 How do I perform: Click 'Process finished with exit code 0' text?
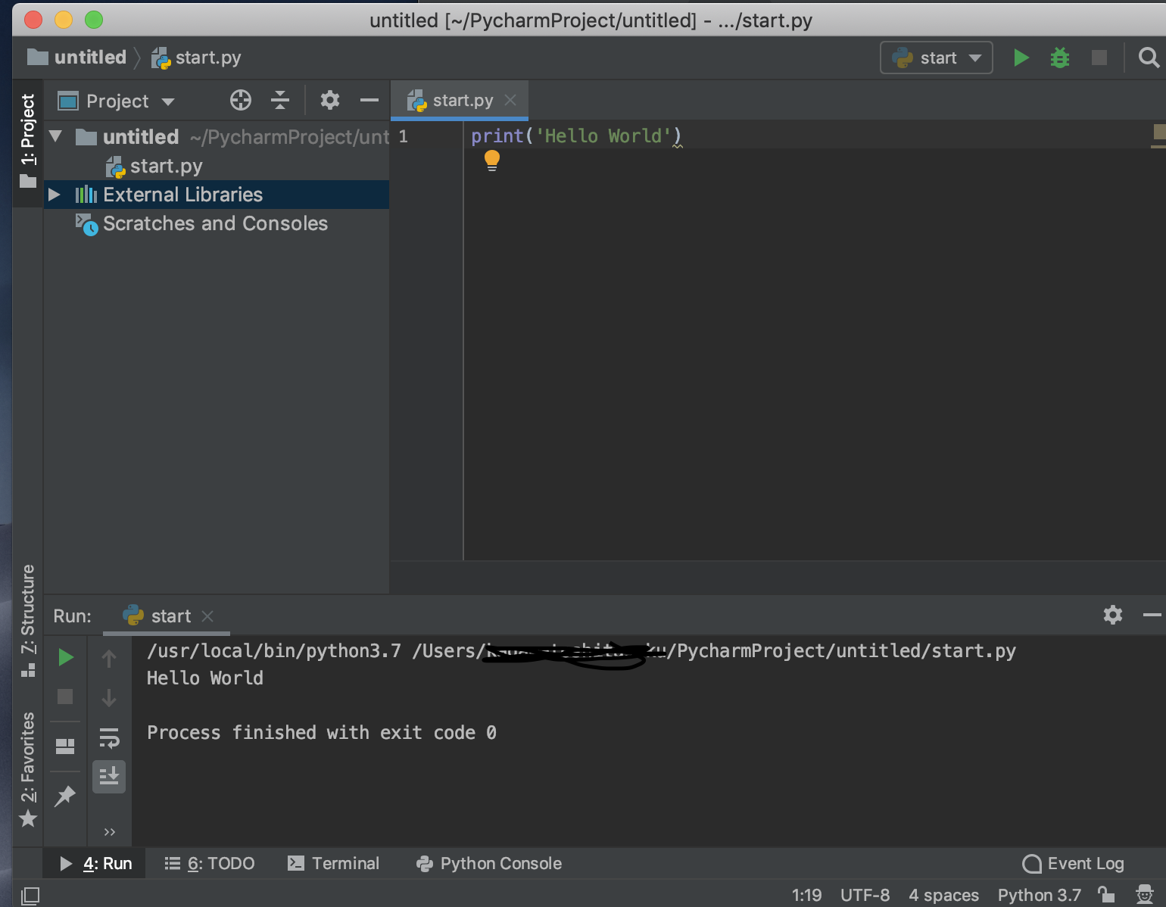322,732
